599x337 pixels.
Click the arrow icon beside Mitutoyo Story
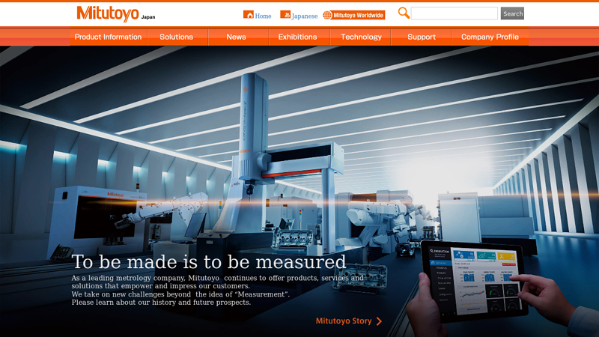coord(379,321)
